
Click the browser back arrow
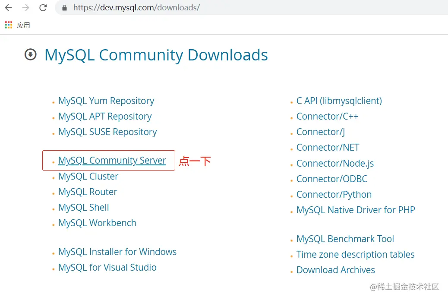(x=9, y=8)
